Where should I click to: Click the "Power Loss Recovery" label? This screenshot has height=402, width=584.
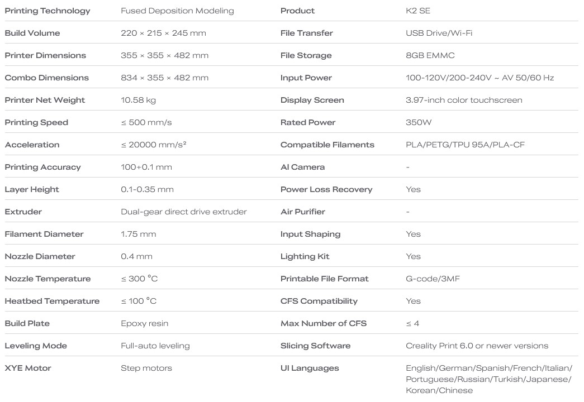pos(326,189)
